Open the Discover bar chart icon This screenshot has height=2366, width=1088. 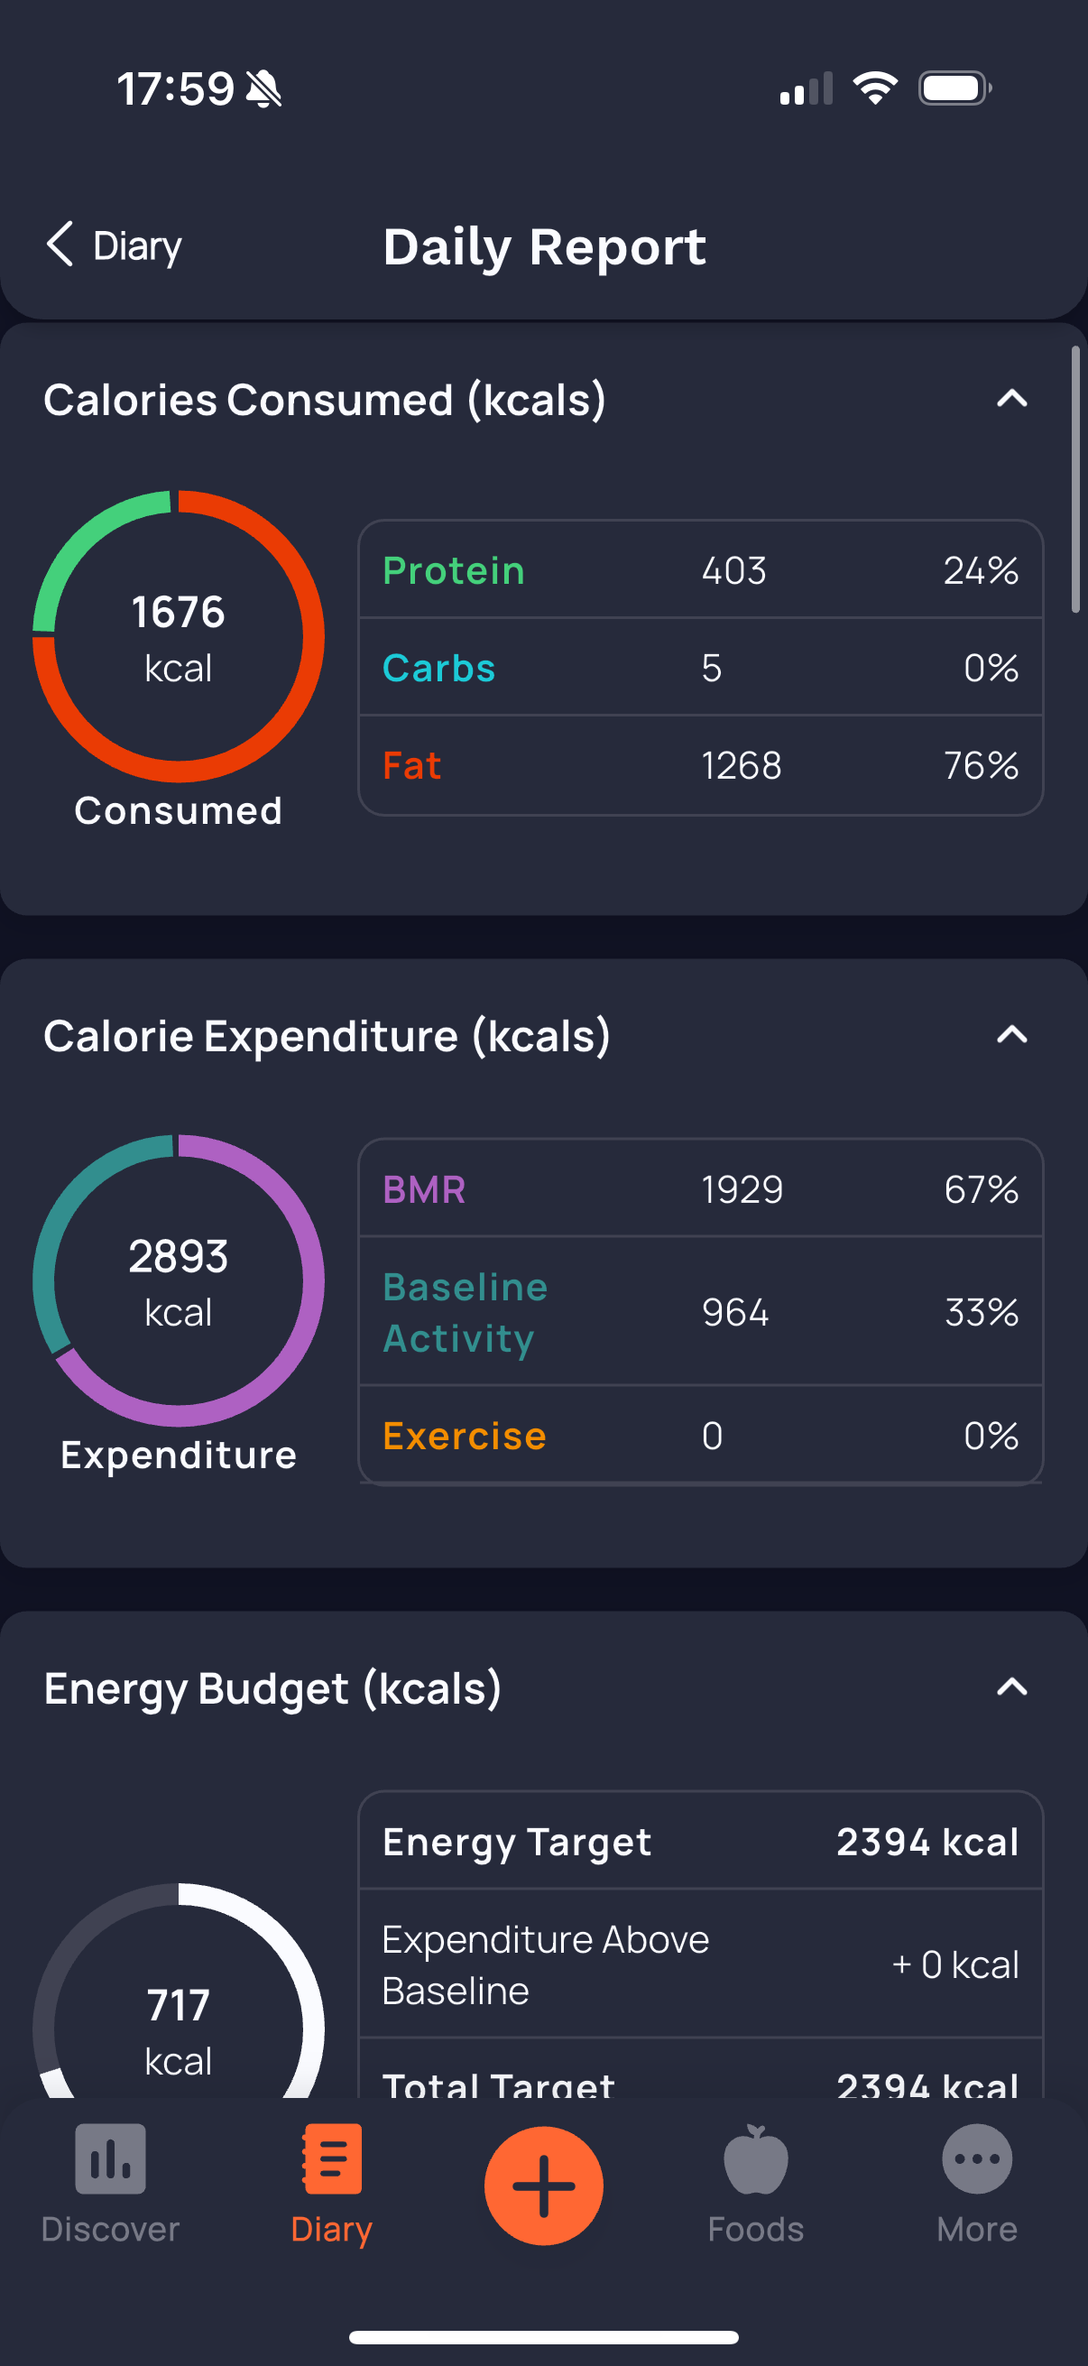[x=110, y=2158]
